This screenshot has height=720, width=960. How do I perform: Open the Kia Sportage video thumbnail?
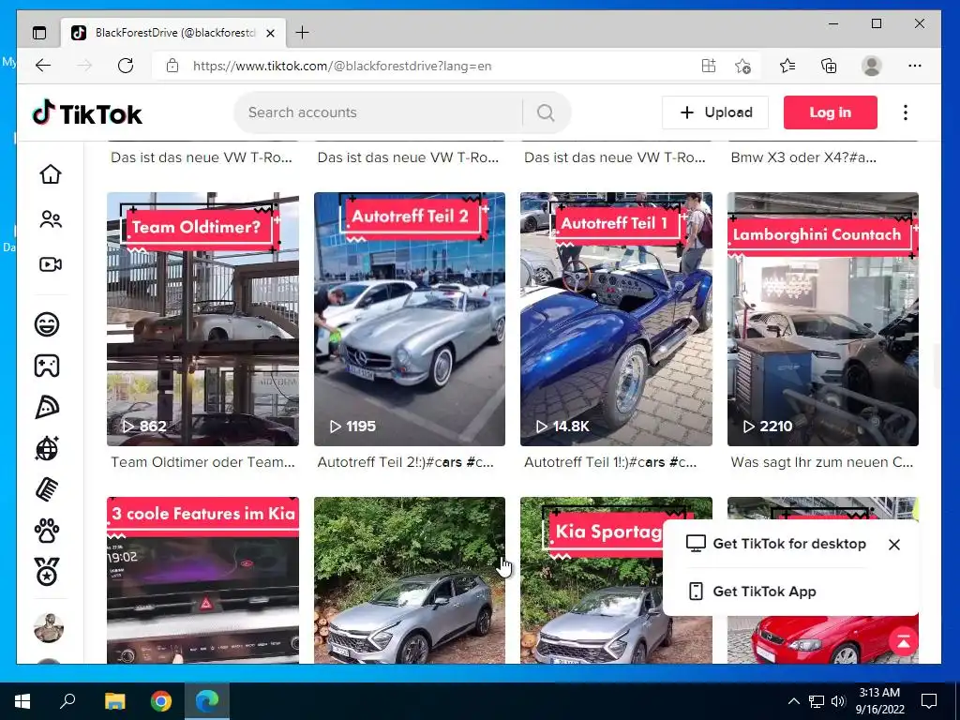[592, 580]
